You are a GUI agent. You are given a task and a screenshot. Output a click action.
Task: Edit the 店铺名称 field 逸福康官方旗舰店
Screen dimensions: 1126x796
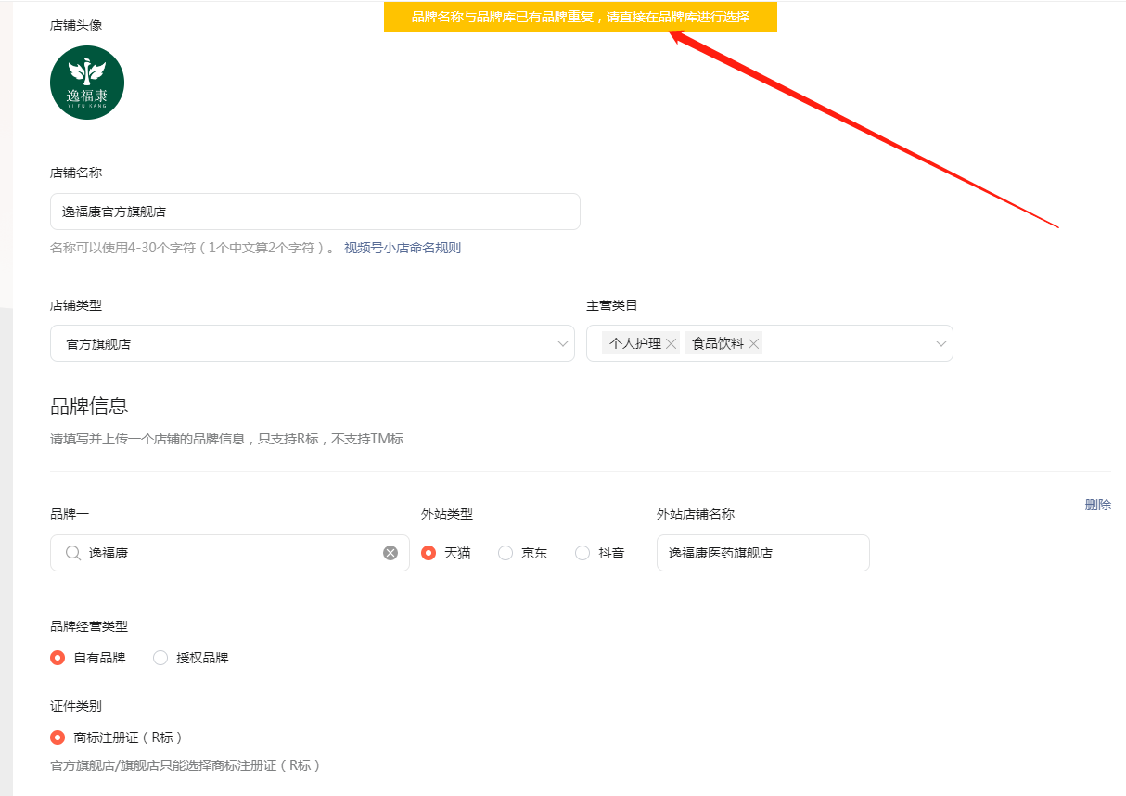click(x=315, y=212)
